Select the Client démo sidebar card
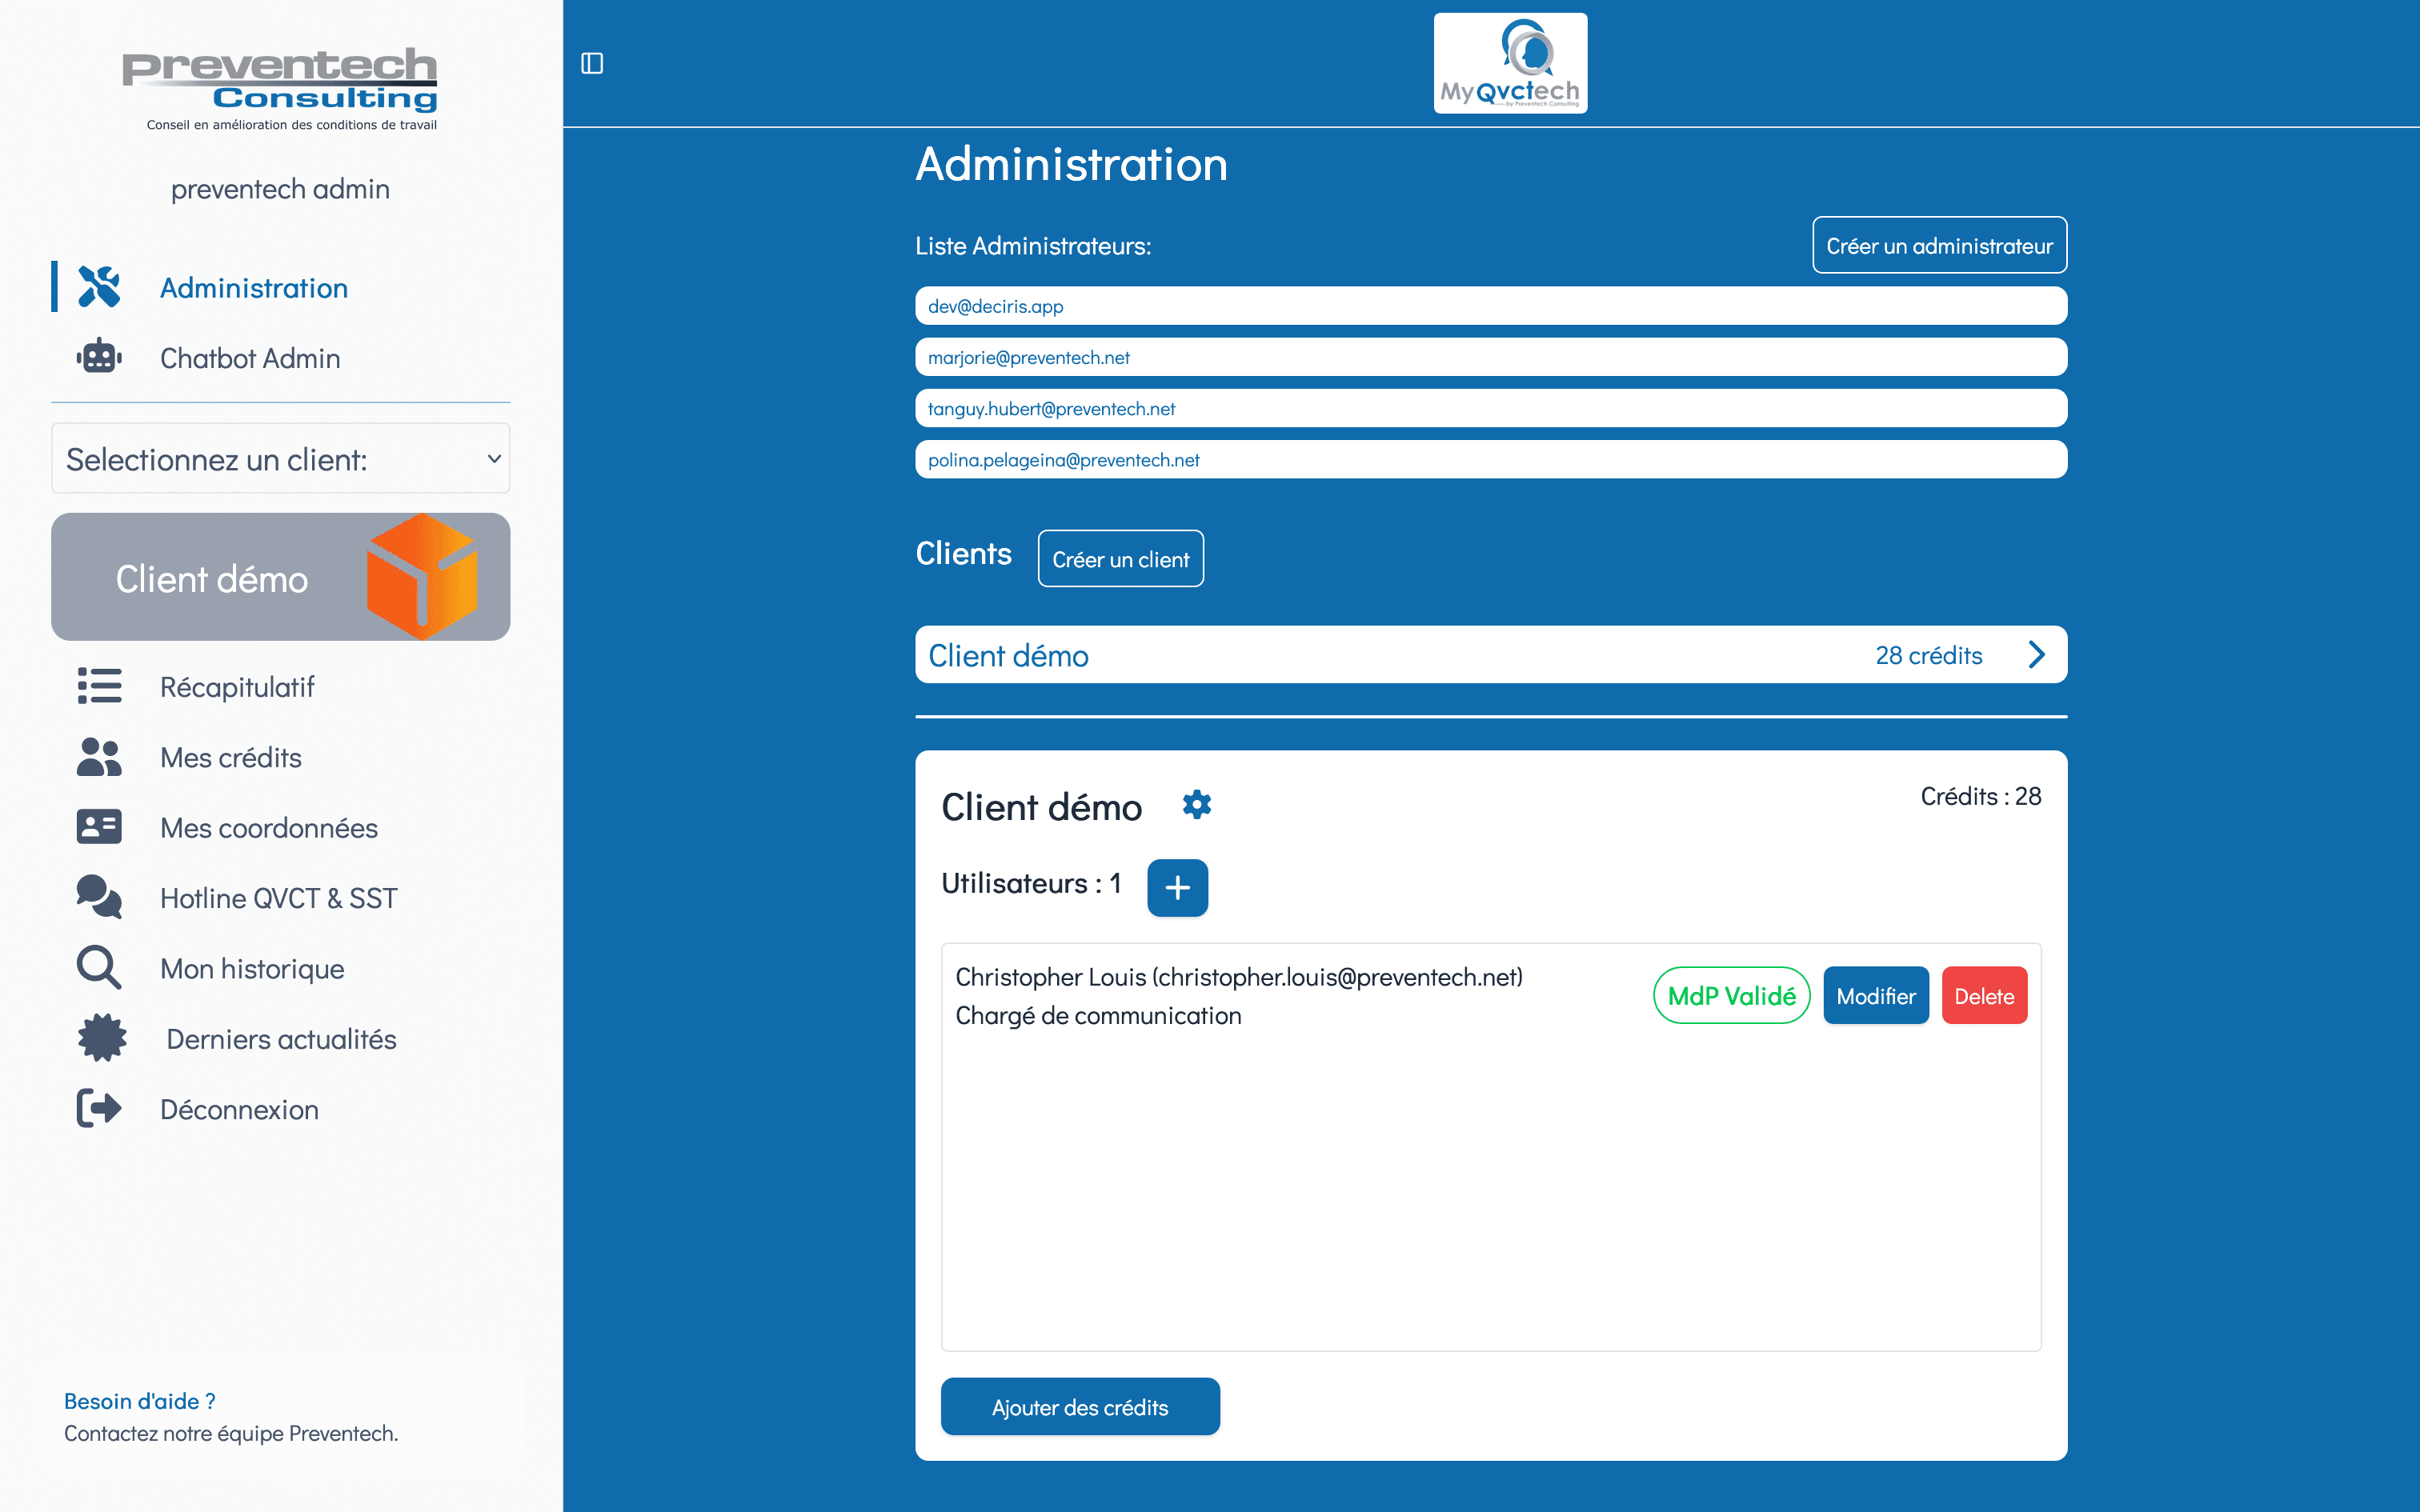 point(280,578)
